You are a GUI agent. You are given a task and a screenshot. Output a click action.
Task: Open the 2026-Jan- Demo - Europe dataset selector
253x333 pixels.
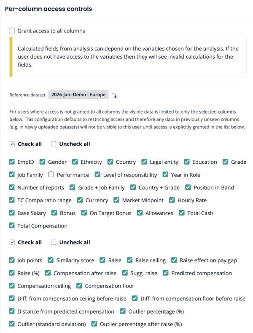(78, 95)
